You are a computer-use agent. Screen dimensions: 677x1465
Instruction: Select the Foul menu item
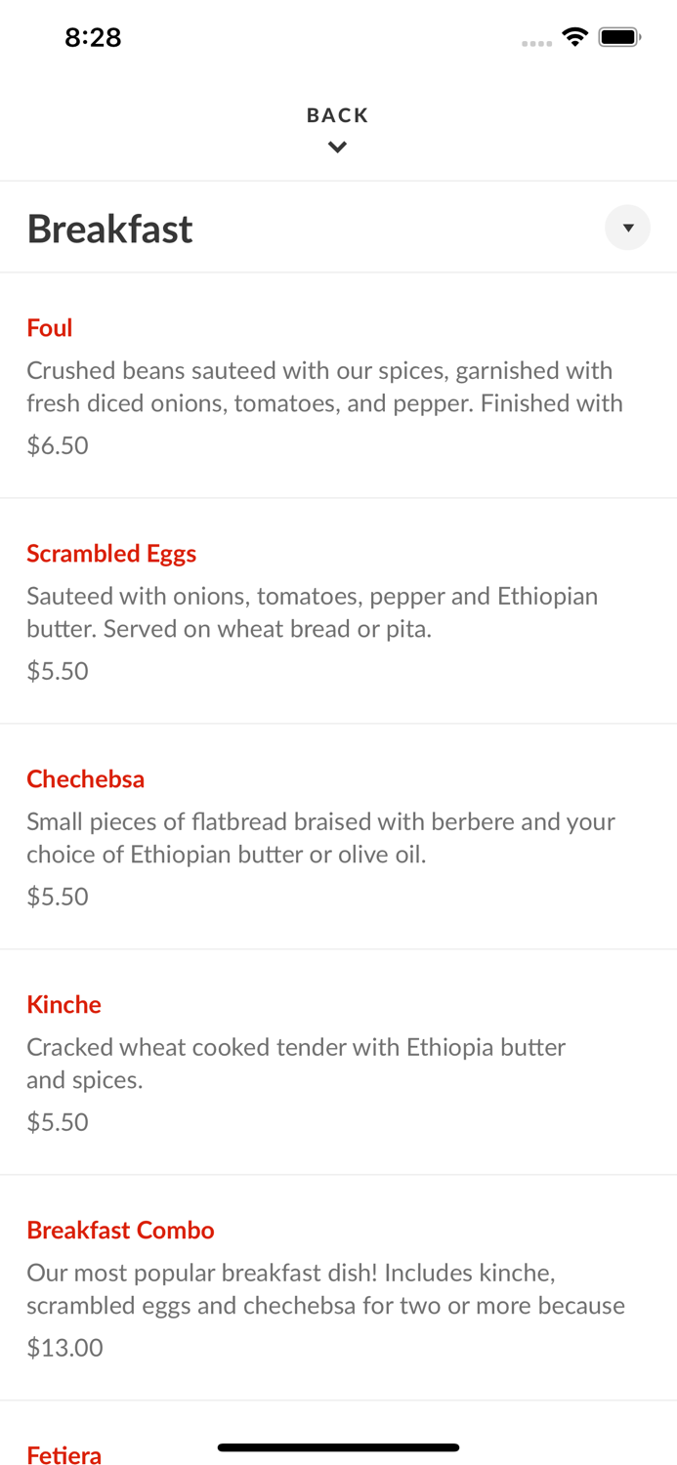pyautogui.click(x=49, y=328)
